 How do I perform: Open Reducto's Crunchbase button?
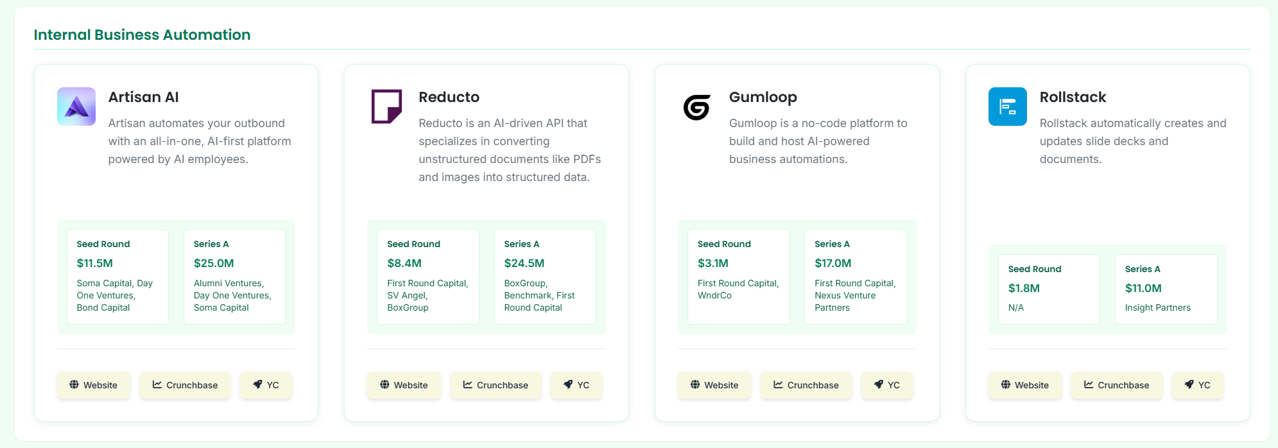point(496,385)
